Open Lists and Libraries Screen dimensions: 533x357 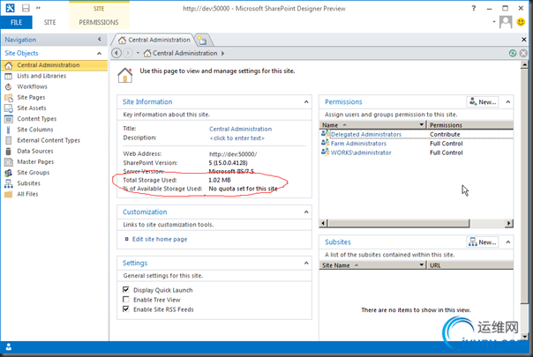click(x=41, y=76)
